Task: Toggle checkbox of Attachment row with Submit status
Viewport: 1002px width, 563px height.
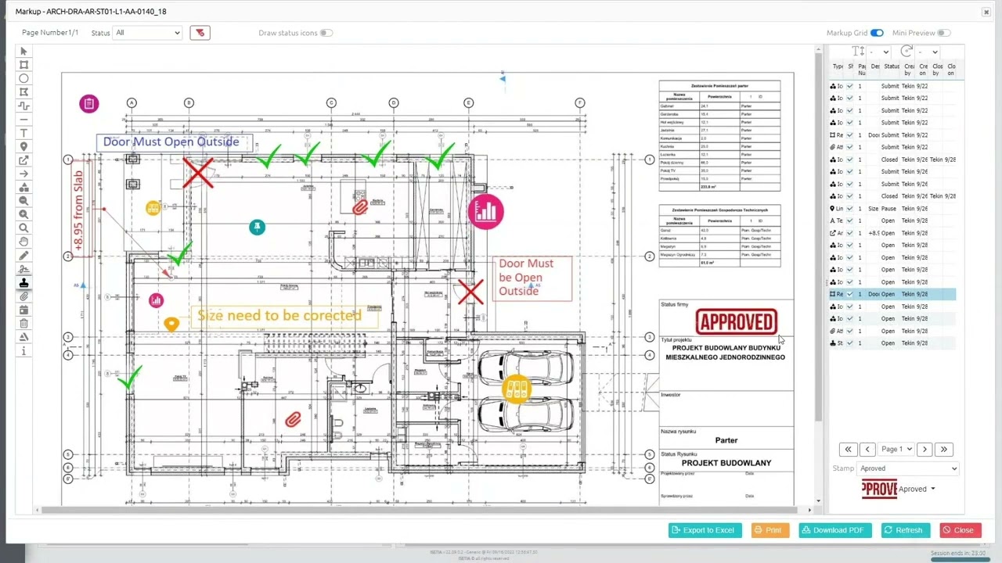Action: (x=849, y=147)
